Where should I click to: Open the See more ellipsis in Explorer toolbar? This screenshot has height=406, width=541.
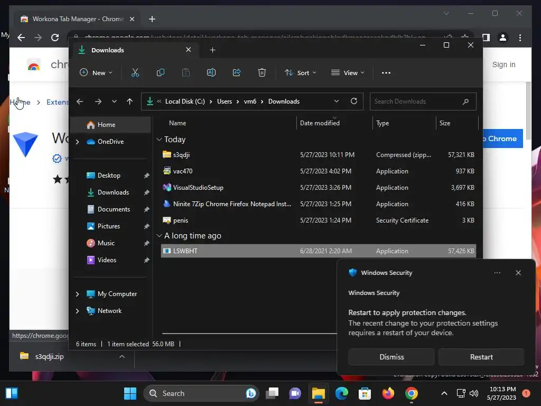tap(386, 73)
